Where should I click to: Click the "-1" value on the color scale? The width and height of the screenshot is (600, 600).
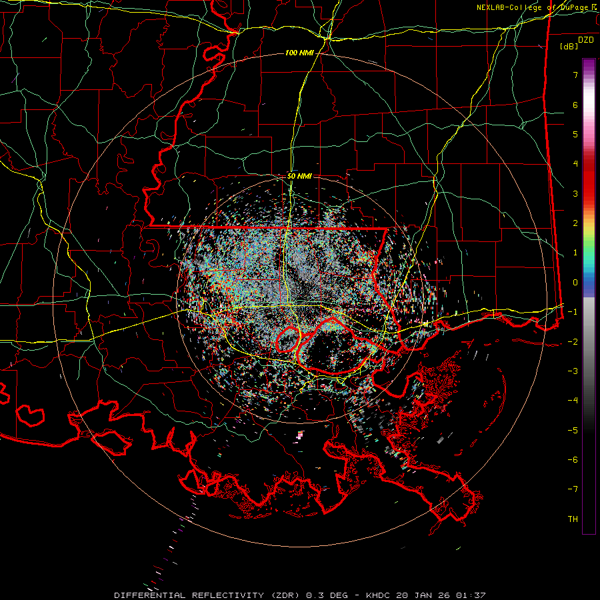573,312
